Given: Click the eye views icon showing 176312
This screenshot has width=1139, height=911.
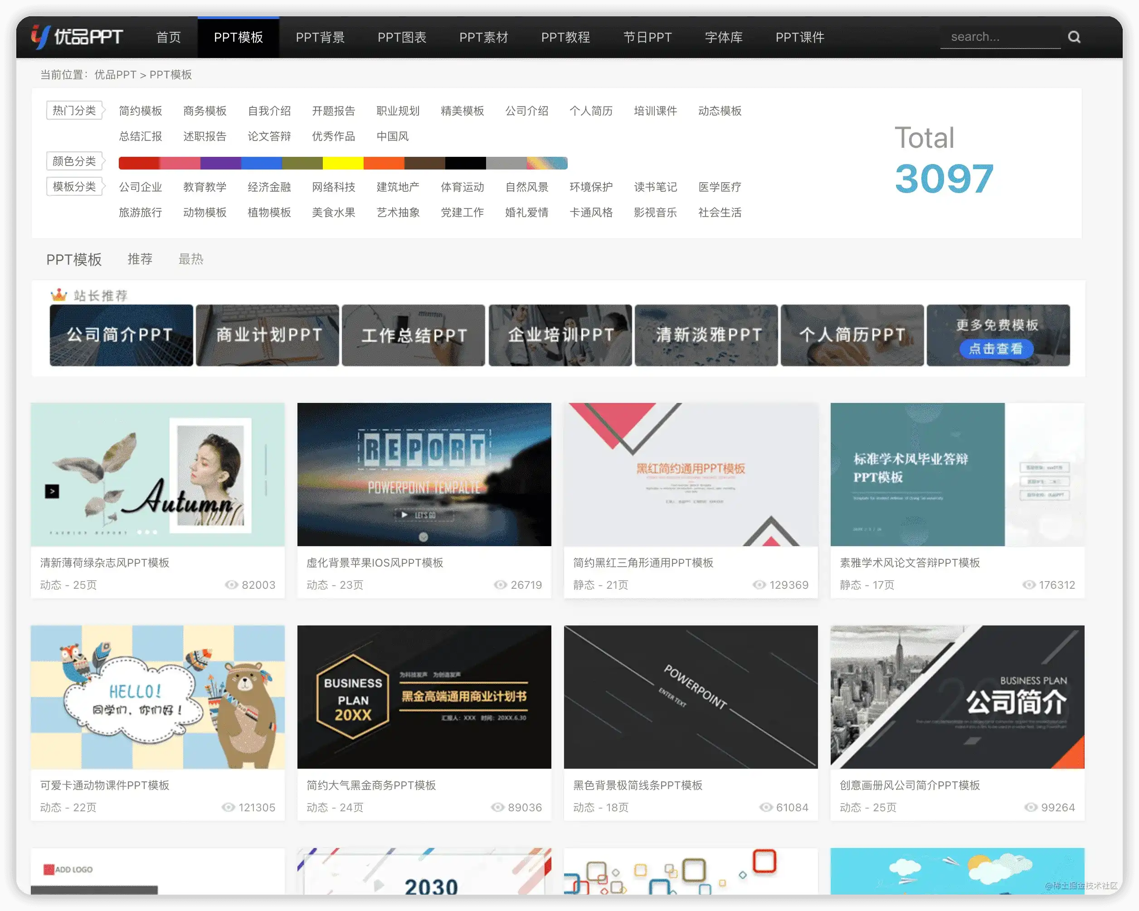Looking at the screenshot, I should click(x=1028, y=584).
